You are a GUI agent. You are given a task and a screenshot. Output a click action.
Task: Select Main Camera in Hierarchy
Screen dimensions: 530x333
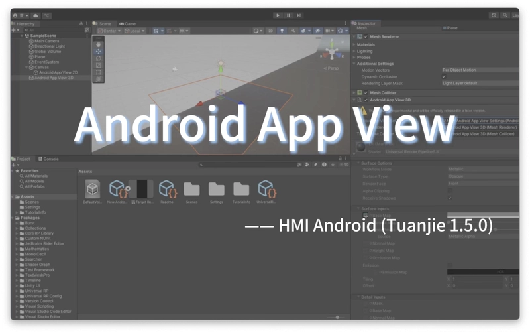pos(46,41)
